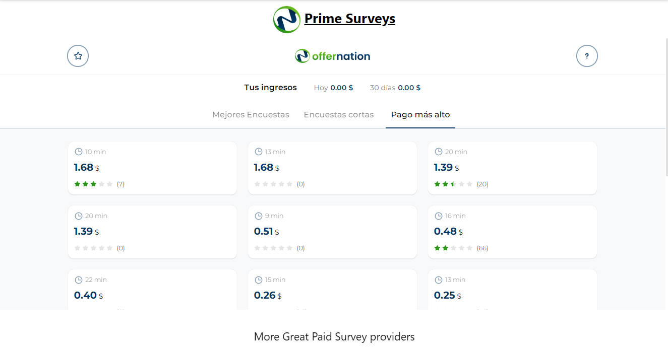Switch to the Encuestas cortas tab
The image size is (668, 347).
[x=339, y=115]
